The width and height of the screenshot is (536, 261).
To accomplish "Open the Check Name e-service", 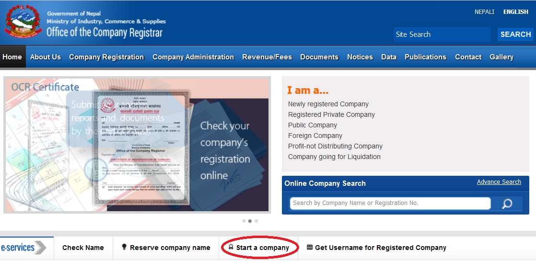I will [83, 248].
